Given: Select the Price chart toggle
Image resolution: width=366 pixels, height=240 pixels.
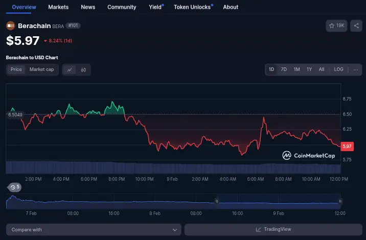Looking at the screenshot, I should (16, 69).
